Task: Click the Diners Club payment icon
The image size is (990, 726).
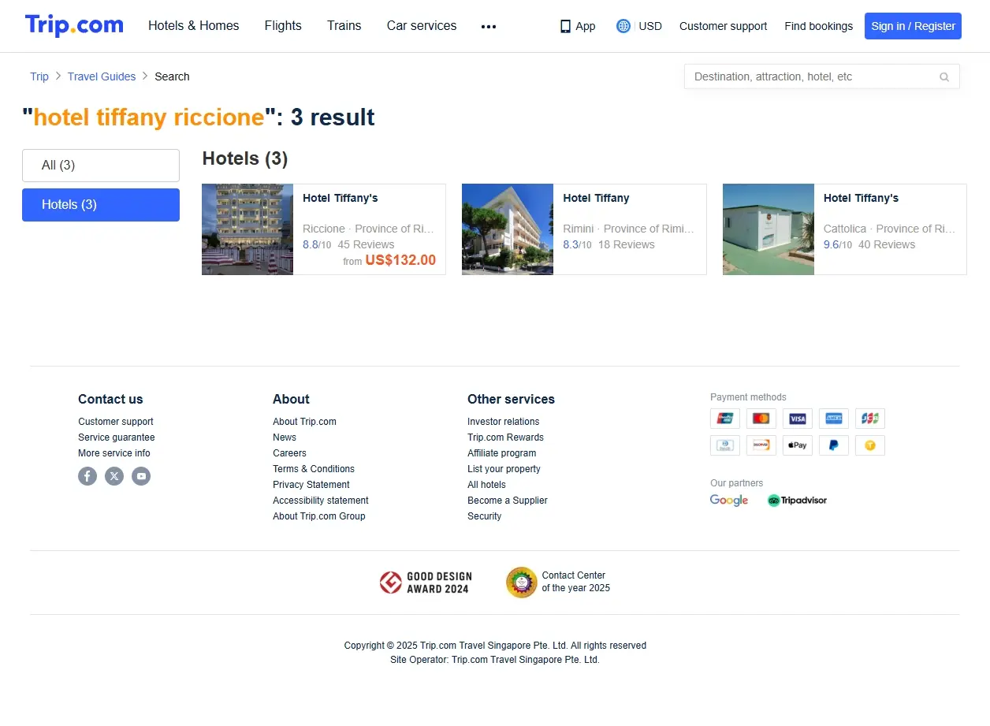Action: coord(725,445)
